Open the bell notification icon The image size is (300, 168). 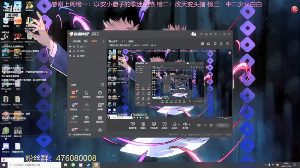[221, 43]
